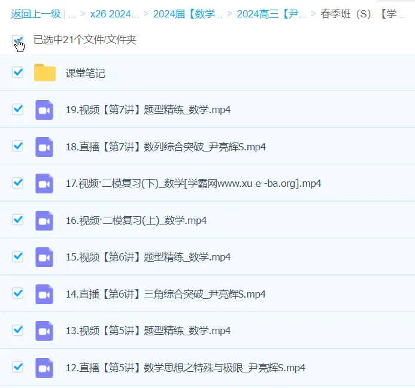Open the x26 2024... breadcrumb folder

pos(114,14)
